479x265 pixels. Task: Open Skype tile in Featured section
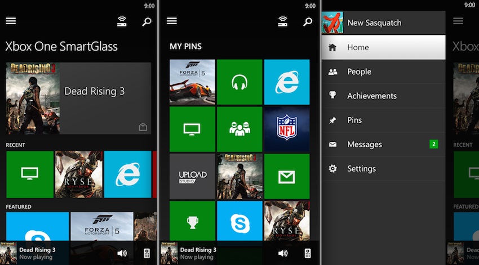[x=38, y=226]
